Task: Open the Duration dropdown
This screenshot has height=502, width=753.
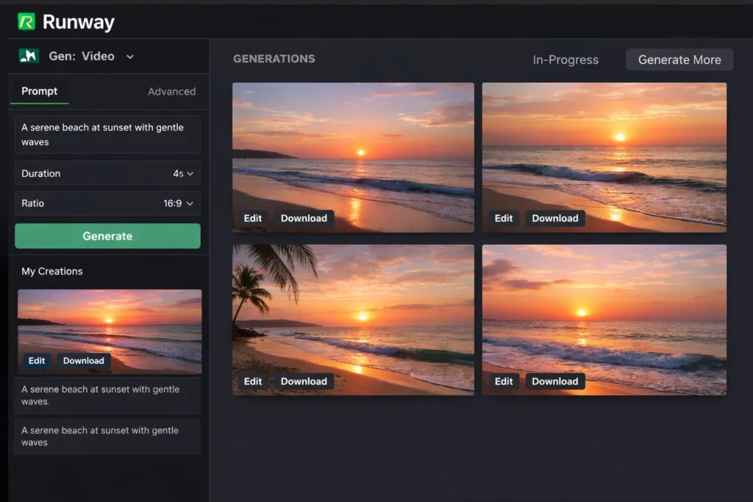Action: [107, 173]
